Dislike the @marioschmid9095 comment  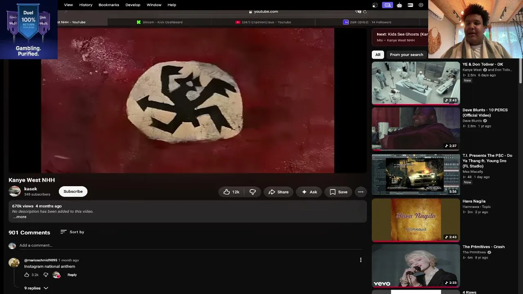coord(46,275)
